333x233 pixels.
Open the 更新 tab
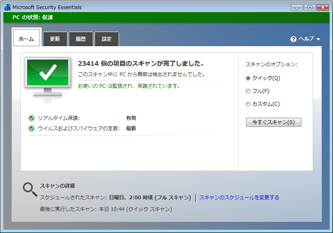point(55,39)
